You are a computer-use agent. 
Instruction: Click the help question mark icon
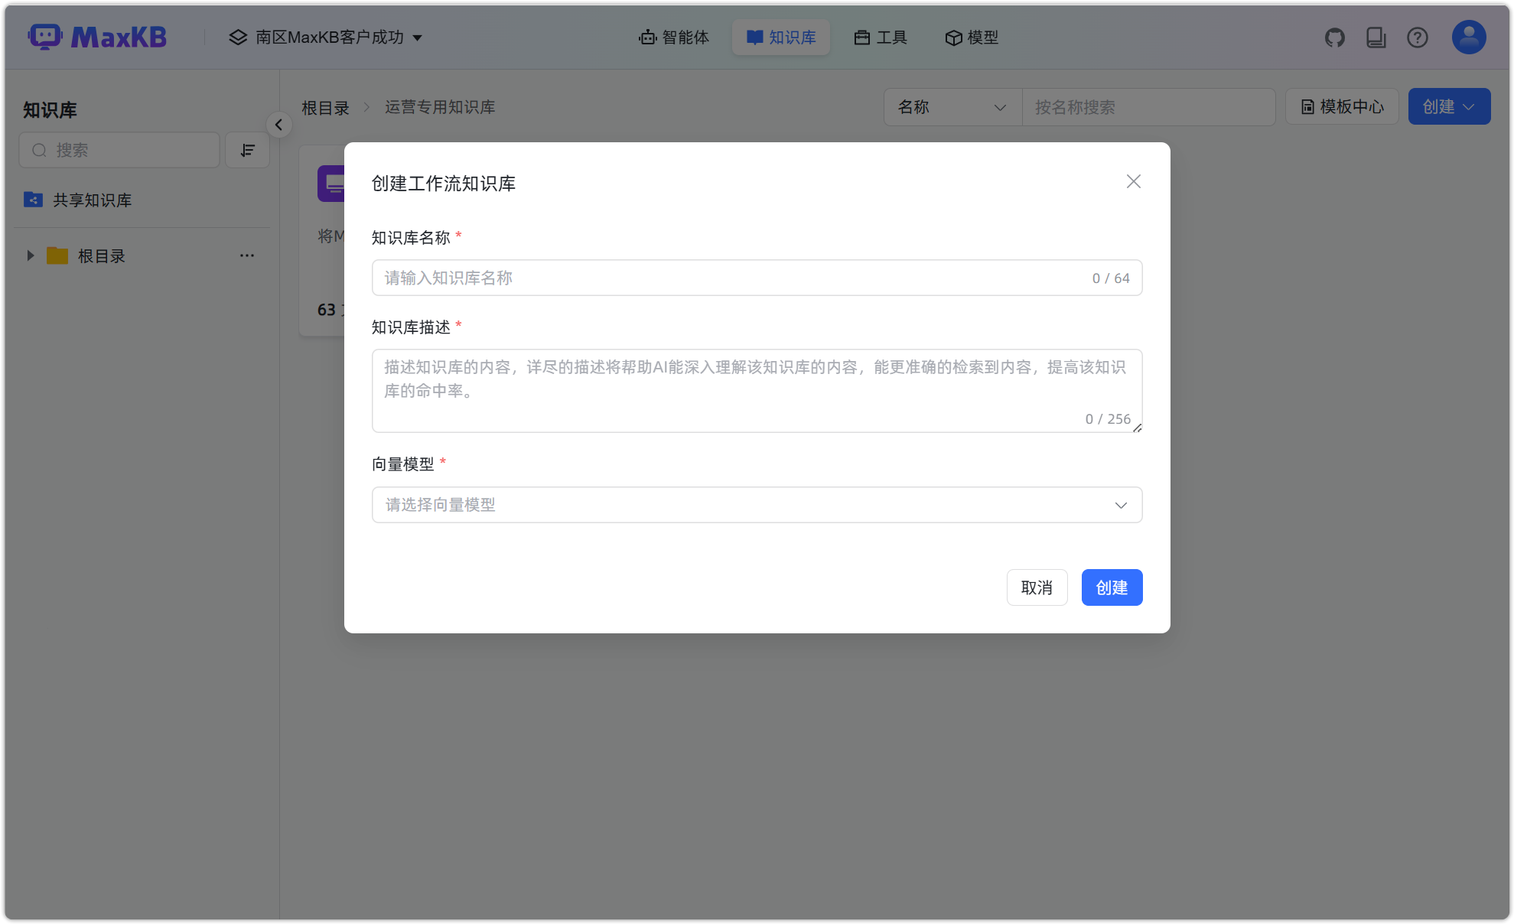1417,37
